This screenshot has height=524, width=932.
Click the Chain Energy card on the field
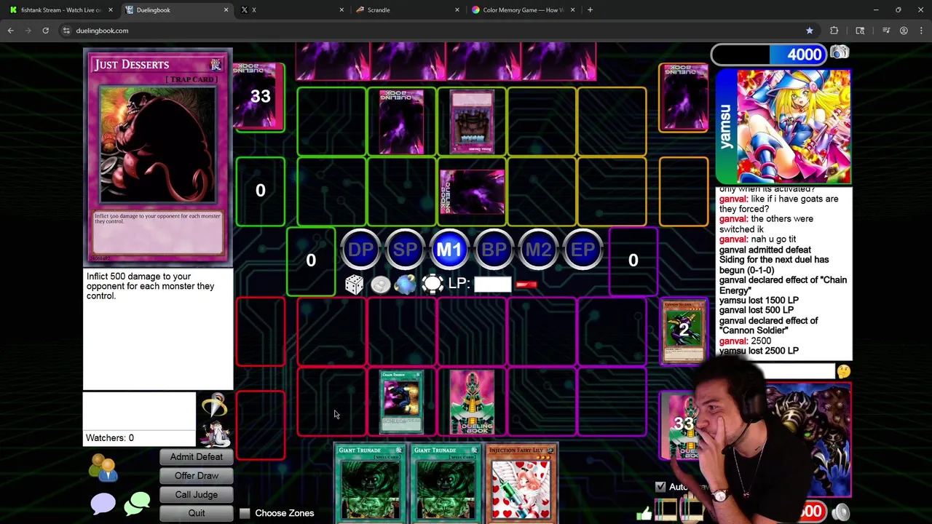(x=401, y=403)
